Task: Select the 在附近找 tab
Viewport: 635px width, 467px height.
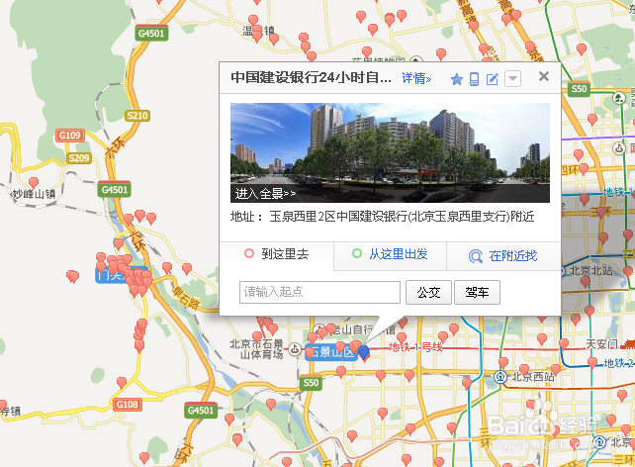Action: [x=503, y=256]
